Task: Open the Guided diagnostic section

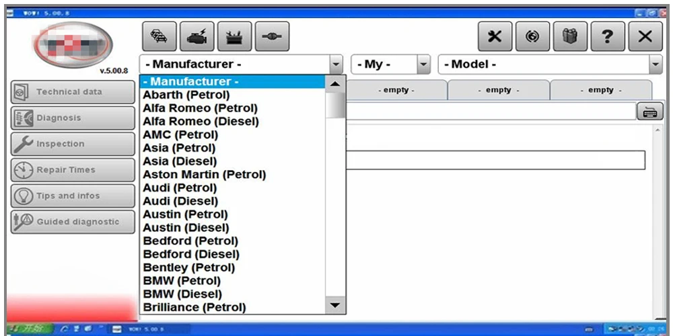Action: pyautogui.click(x=73, y=222)
